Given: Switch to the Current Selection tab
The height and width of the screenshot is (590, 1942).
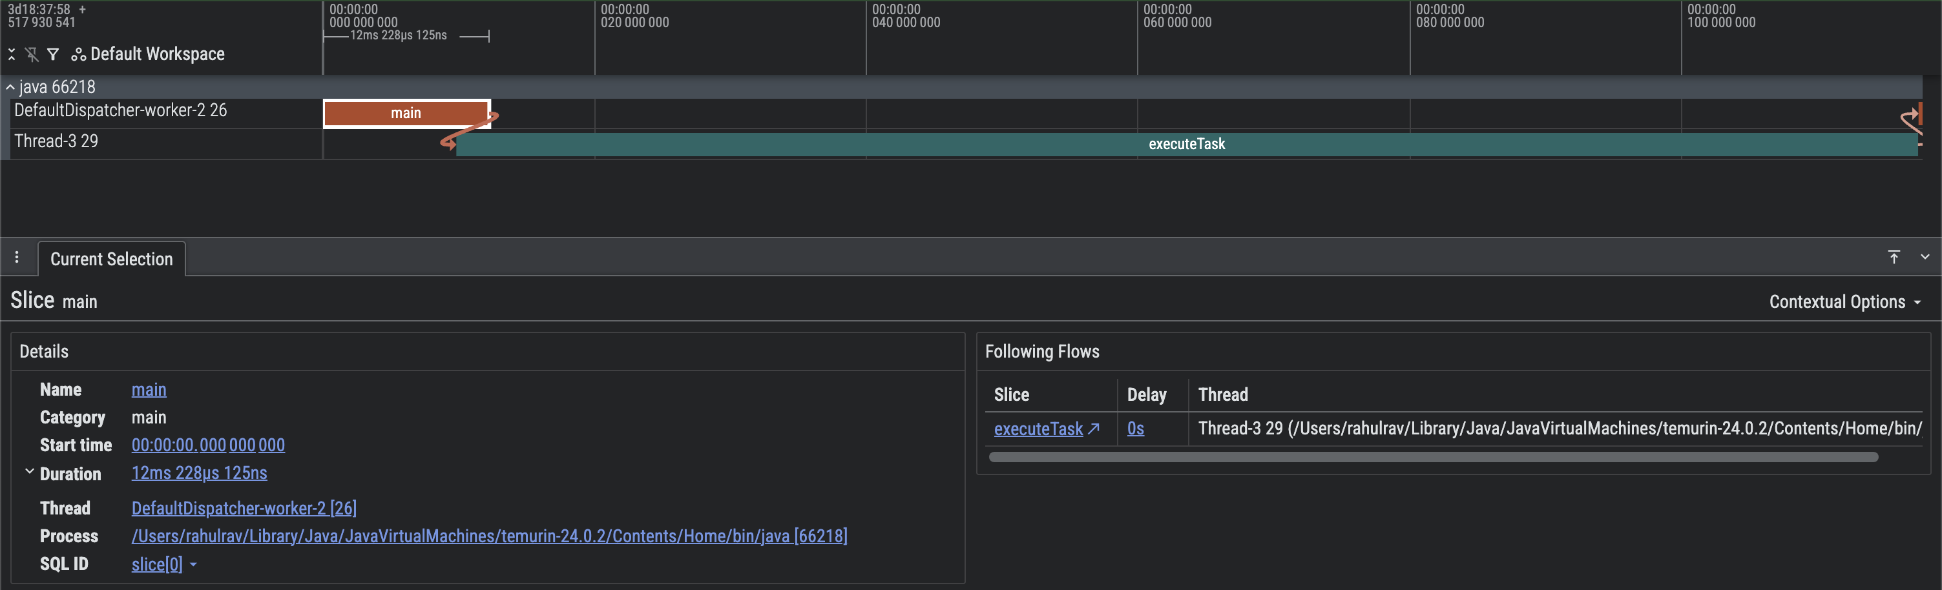Looking at the screenshot, I should [x=111, y=258].
